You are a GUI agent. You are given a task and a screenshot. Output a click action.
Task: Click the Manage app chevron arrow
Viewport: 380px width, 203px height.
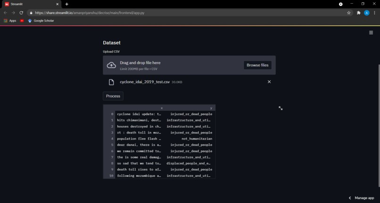pyautogui.click(x=350, y=198)
